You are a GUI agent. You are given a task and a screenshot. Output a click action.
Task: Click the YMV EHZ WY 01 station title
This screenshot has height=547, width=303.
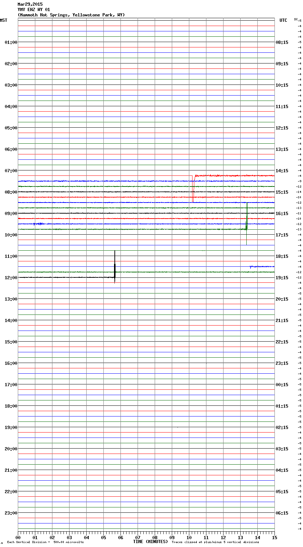(x=34, y=10)
